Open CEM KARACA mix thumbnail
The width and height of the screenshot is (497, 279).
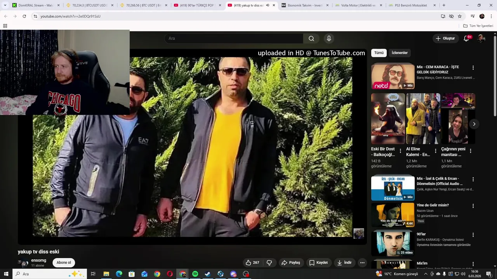click(393, 76)
